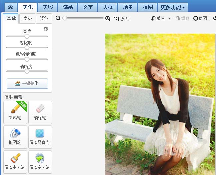The image size is (216, 175).
Task: Select the 局部变色笔 recolor tool
Action: (40, 162)
